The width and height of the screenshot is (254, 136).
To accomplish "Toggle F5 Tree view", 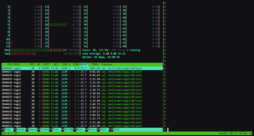I will tap(55, 129).
